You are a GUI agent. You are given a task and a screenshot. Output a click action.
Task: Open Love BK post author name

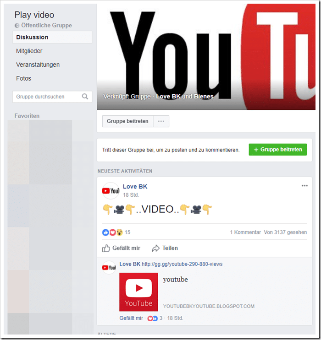point(135,187)
